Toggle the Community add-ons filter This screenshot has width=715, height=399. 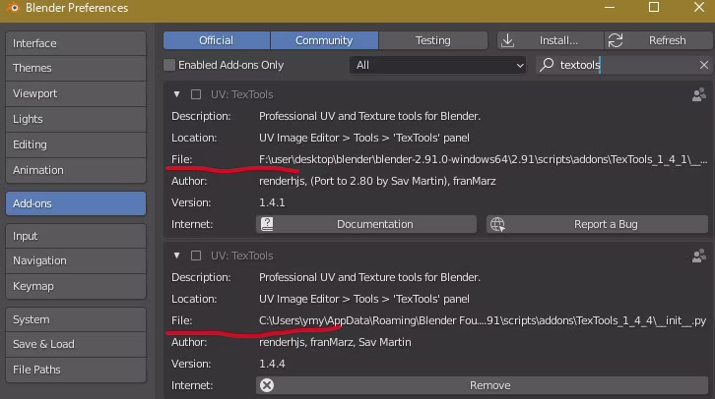click(324, 40)
